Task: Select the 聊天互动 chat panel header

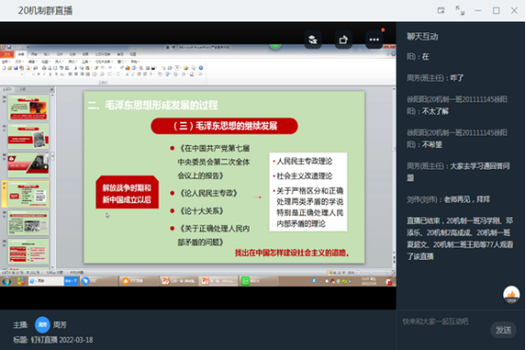Action: (x=423, y=37)
